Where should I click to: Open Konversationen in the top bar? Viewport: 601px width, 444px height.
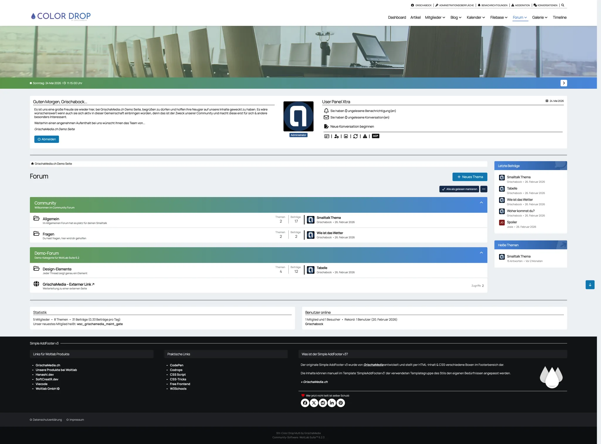[x=545, y=5]
